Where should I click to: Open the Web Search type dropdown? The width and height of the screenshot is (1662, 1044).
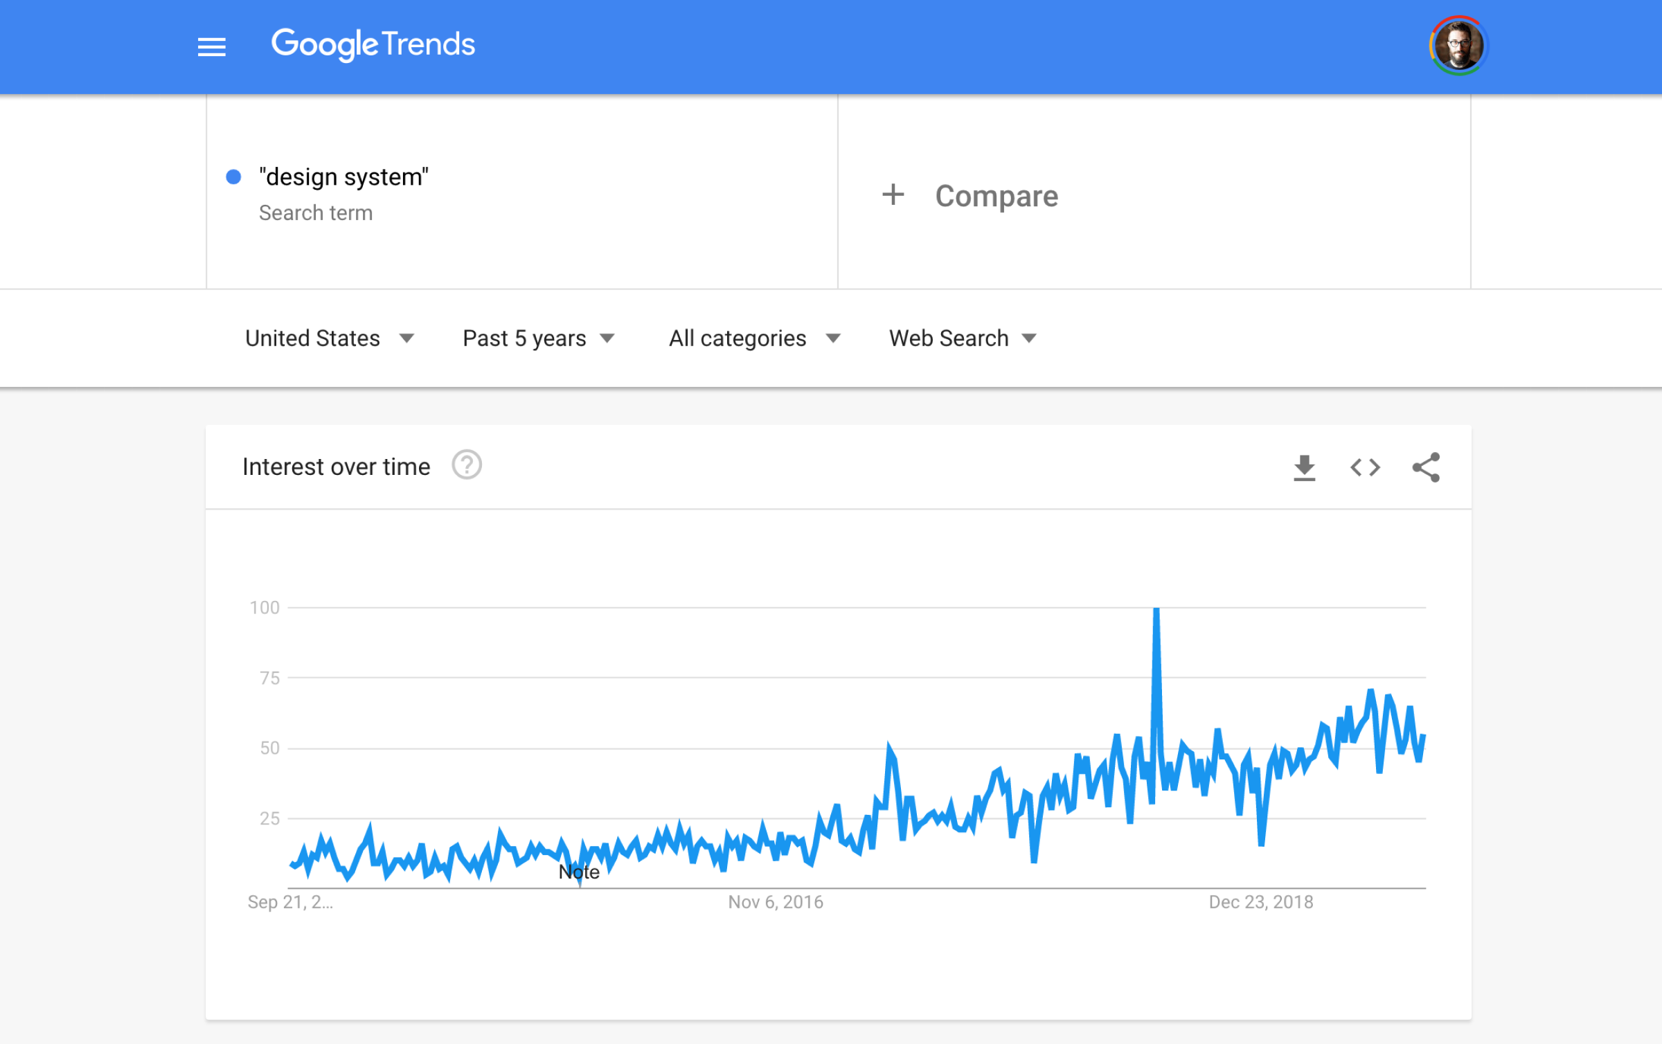click(963, 339)
